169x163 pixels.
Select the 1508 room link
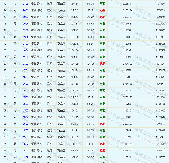[26, 137]
